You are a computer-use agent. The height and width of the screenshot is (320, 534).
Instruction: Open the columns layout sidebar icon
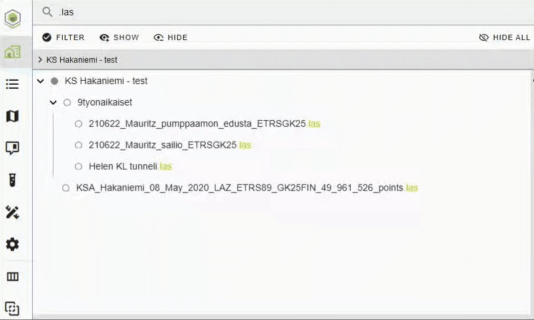pos(13,277)
